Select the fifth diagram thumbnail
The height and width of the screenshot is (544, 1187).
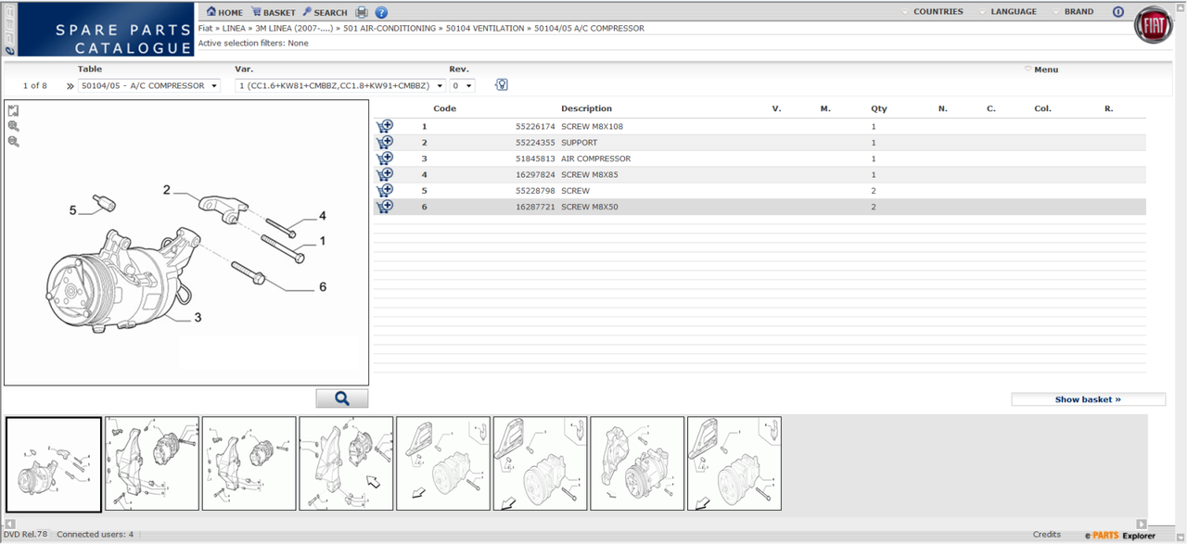click(x=443, y=463)
